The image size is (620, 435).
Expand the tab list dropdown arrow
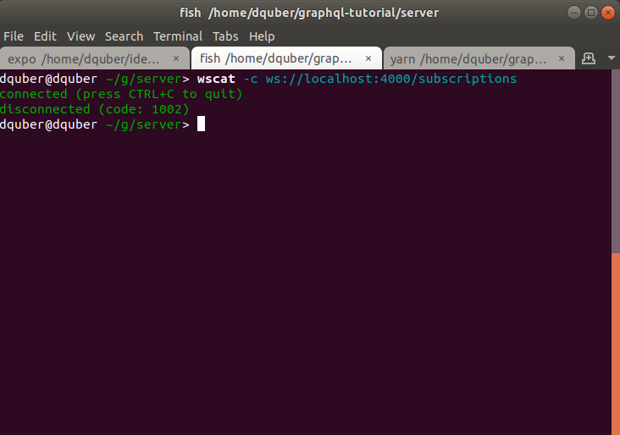(x=611, y=58)
